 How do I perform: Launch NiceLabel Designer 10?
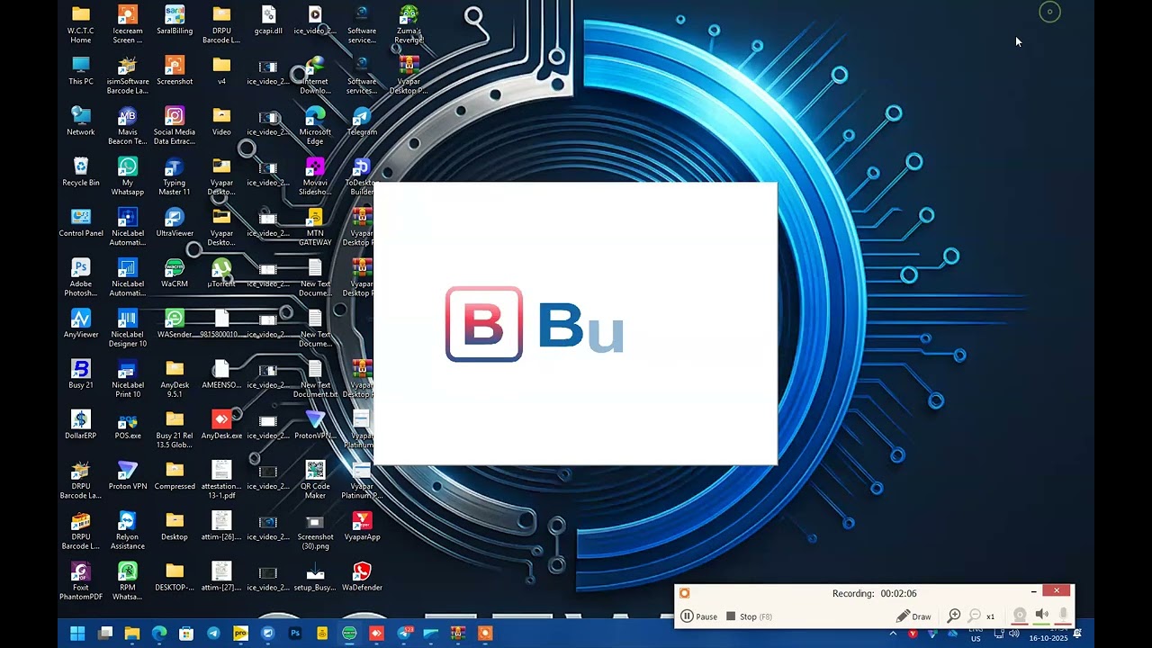pos(128,328)
